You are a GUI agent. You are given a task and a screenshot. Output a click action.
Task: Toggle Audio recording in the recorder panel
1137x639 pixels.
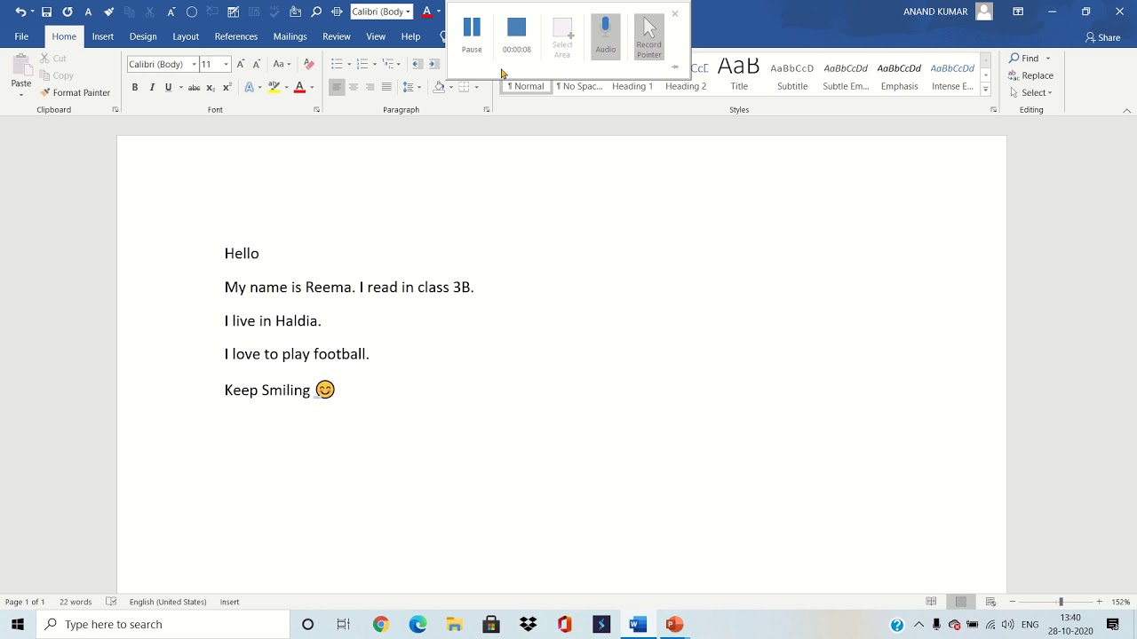606,36
